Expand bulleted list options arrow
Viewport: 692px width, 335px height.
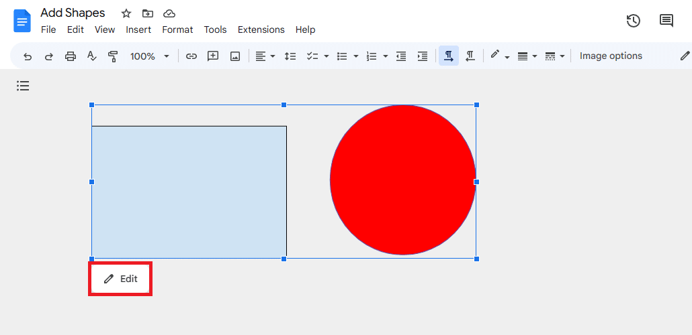coord(355,56)
